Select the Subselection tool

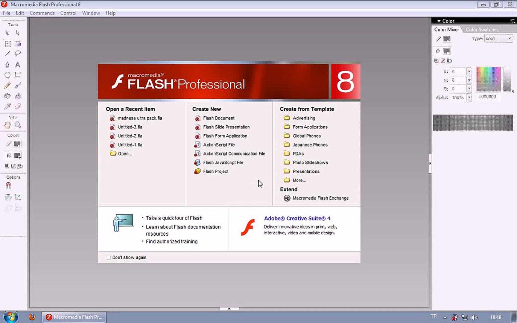(x=18, y=33)
